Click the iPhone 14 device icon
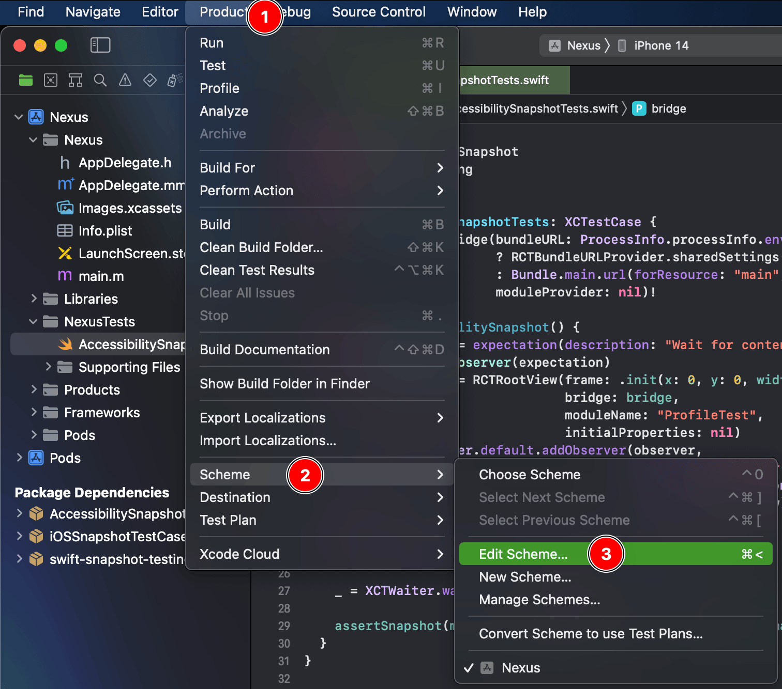The height and width of the screenshot is (689, 782). [x=622, y=45]
